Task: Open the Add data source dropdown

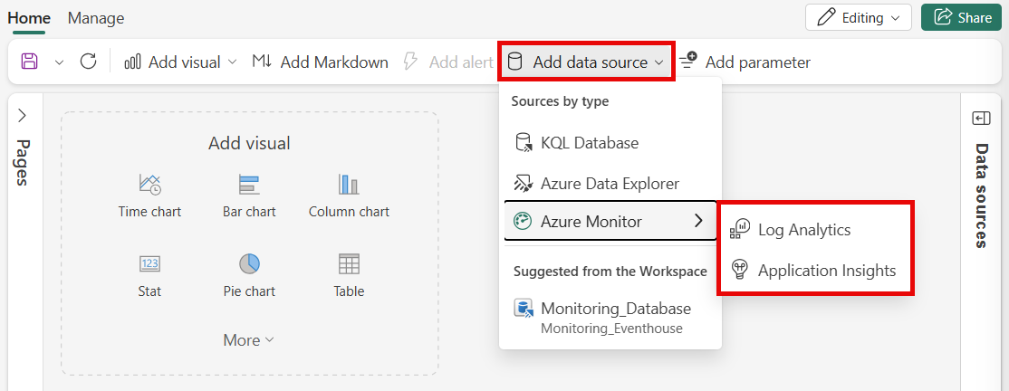Action: pos(586,62)
